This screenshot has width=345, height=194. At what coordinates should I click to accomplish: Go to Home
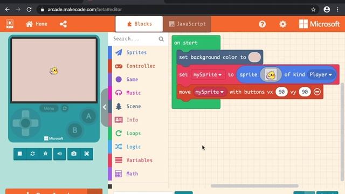pyautogui.click(x=37, y=24)
